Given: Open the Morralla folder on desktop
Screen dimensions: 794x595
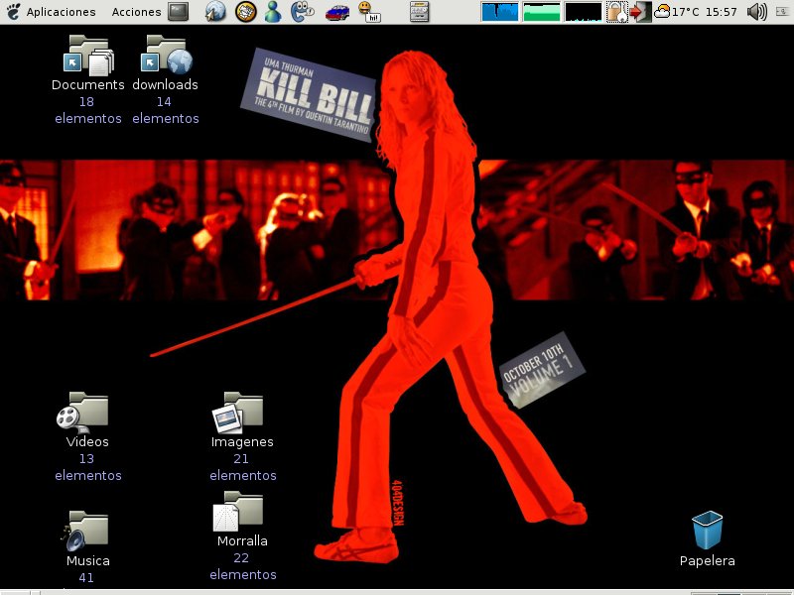Looking at the screenshot, I should coord(238,511).
